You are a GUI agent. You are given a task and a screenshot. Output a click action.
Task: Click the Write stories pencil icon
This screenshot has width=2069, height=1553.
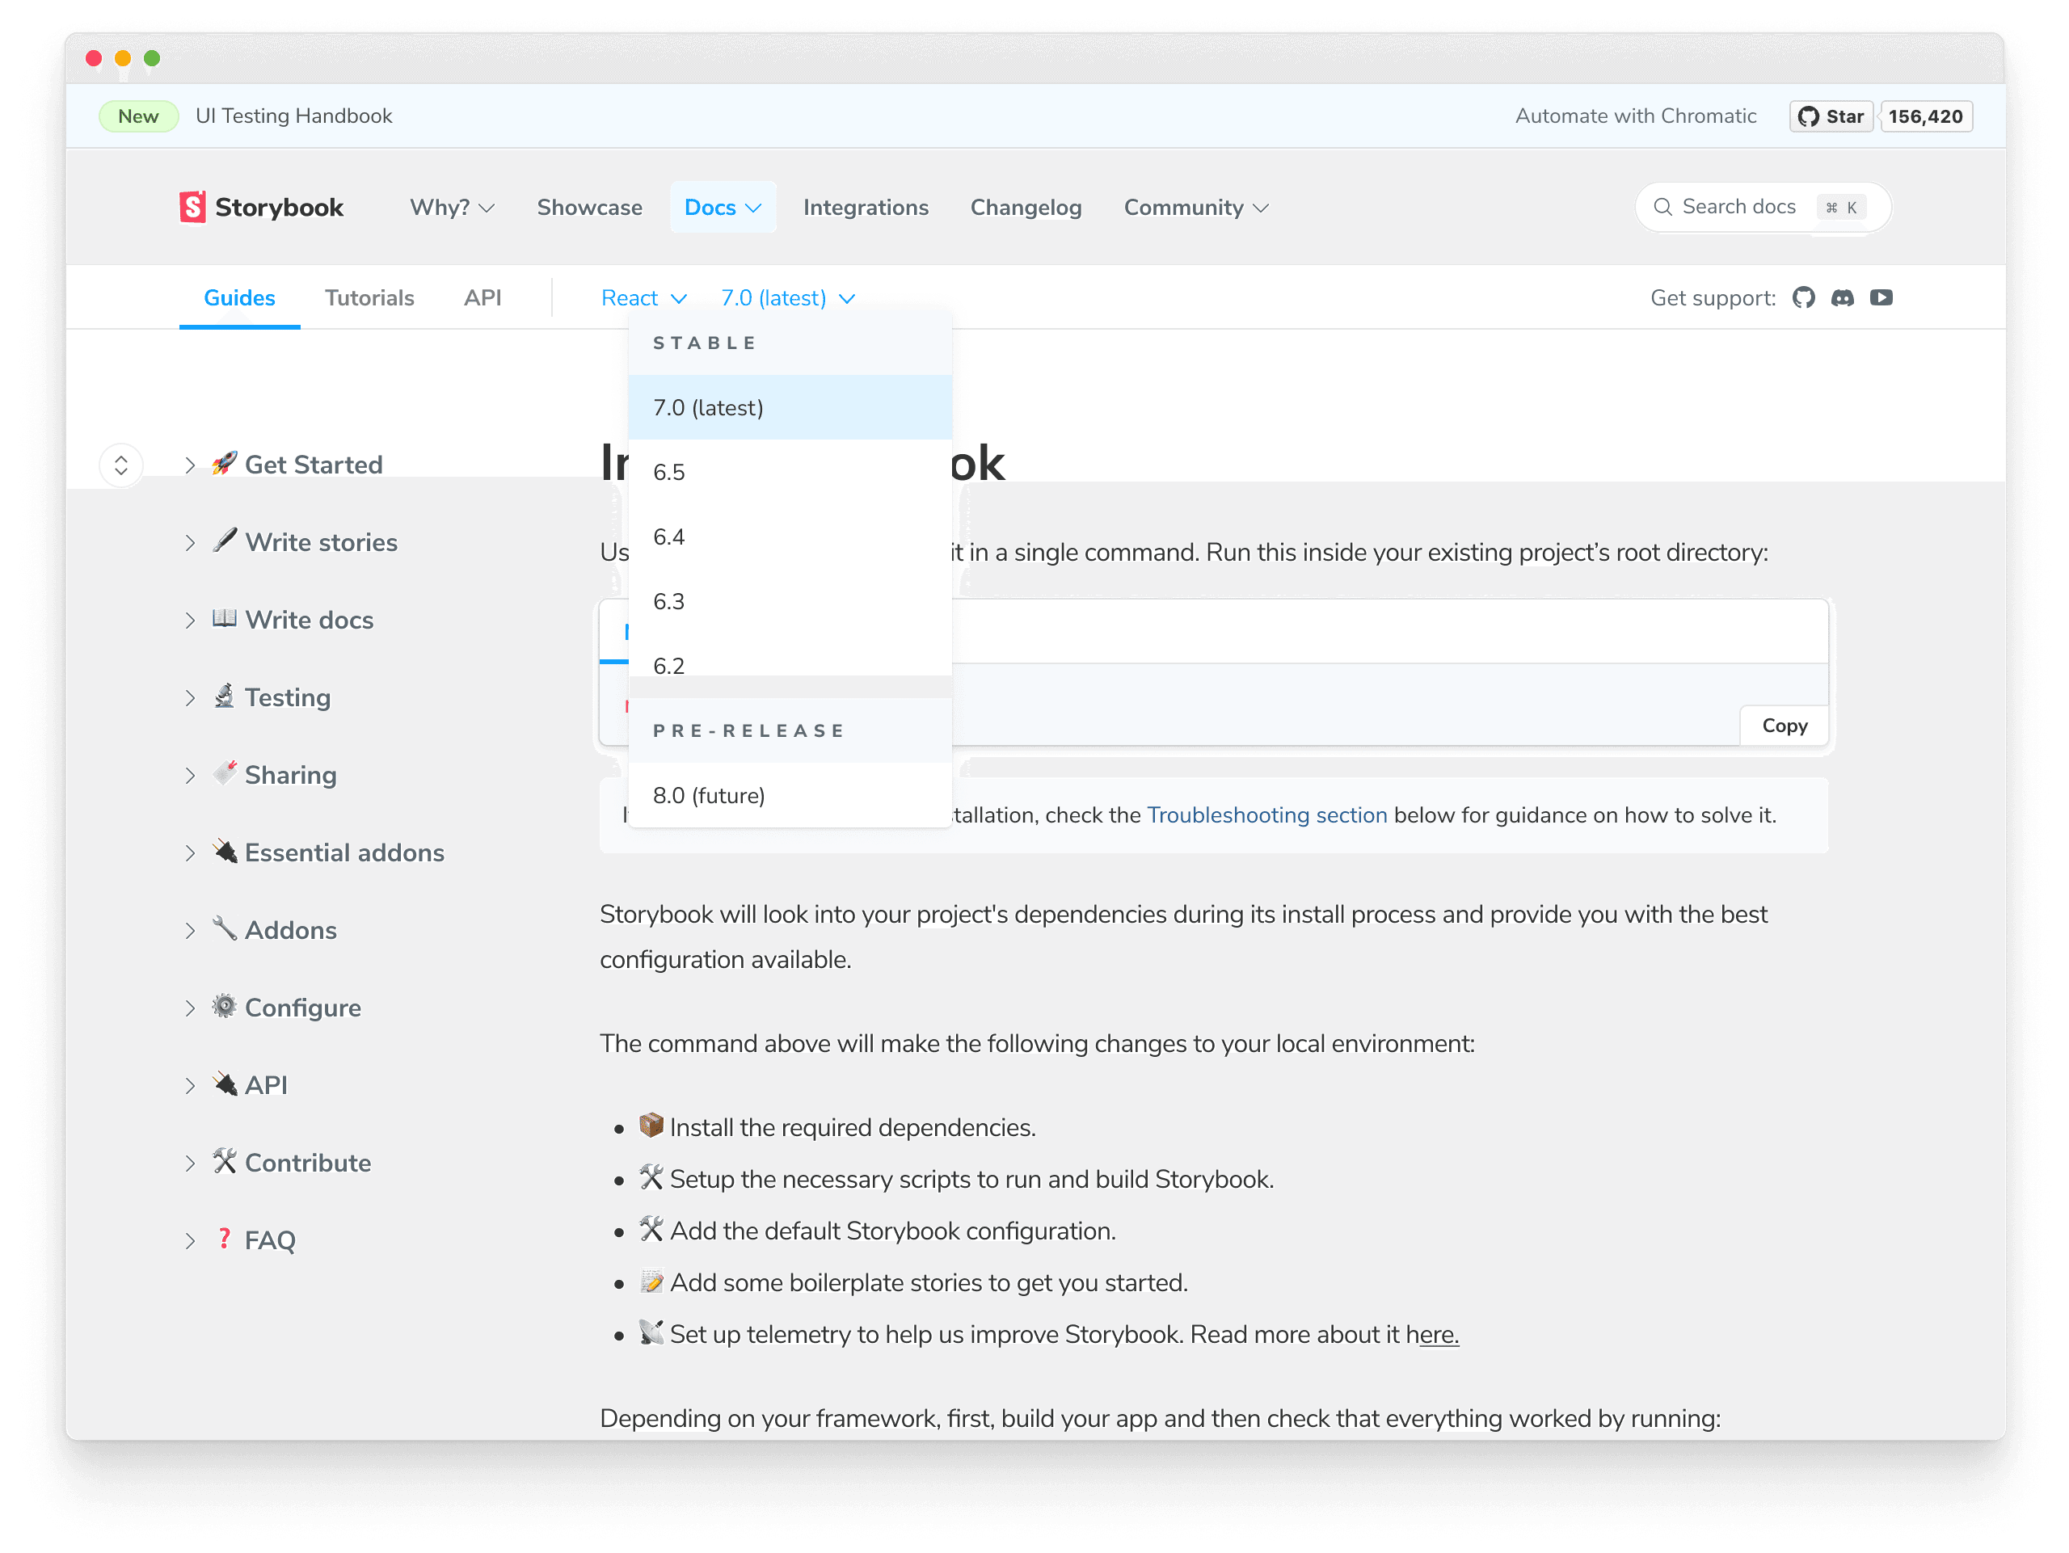[x=224, y=541]
